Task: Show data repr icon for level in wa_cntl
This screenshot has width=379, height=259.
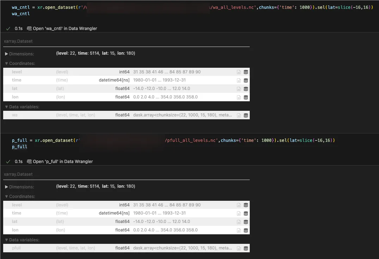Action: [x=246, y=72]
